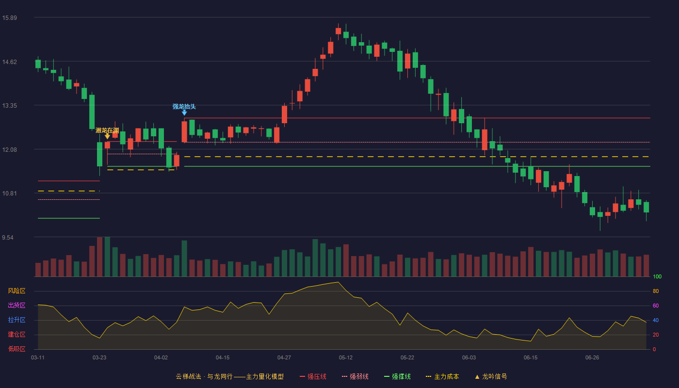Click the 出货区 zone label
The image size is (679, 388).
coord(16,306)
